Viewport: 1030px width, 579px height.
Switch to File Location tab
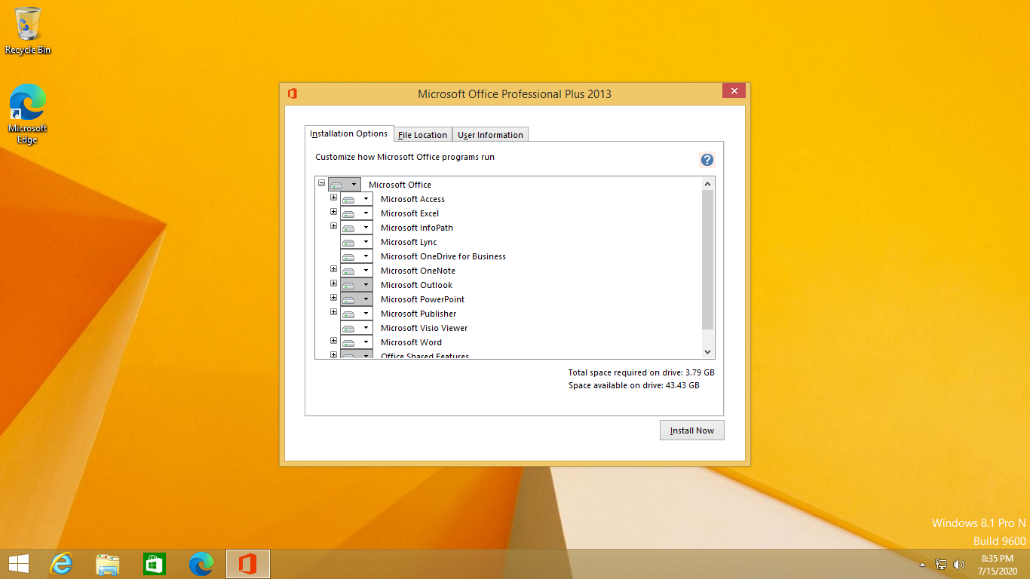pyautogui.click(x=422, y=135)
